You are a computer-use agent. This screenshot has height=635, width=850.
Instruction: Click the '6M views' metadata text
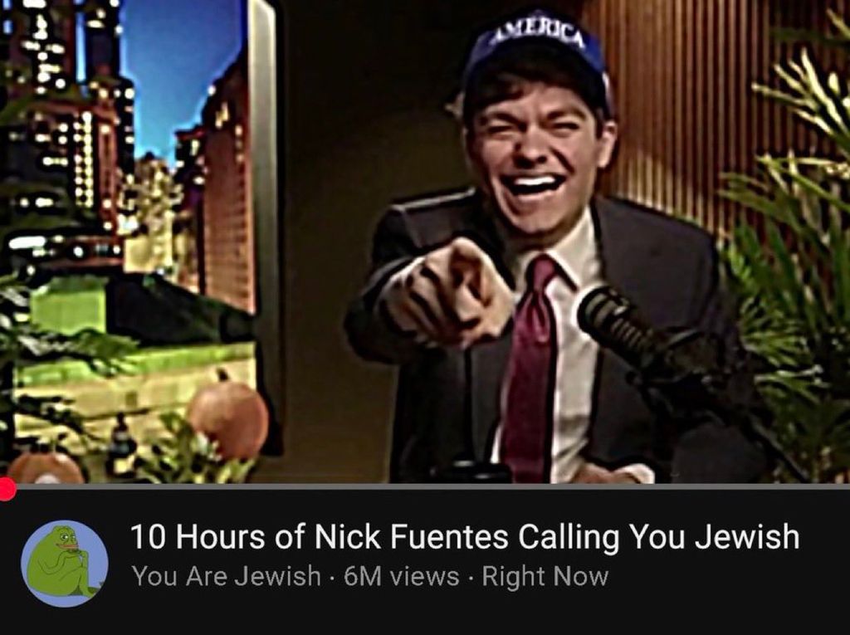pos(401,576)
